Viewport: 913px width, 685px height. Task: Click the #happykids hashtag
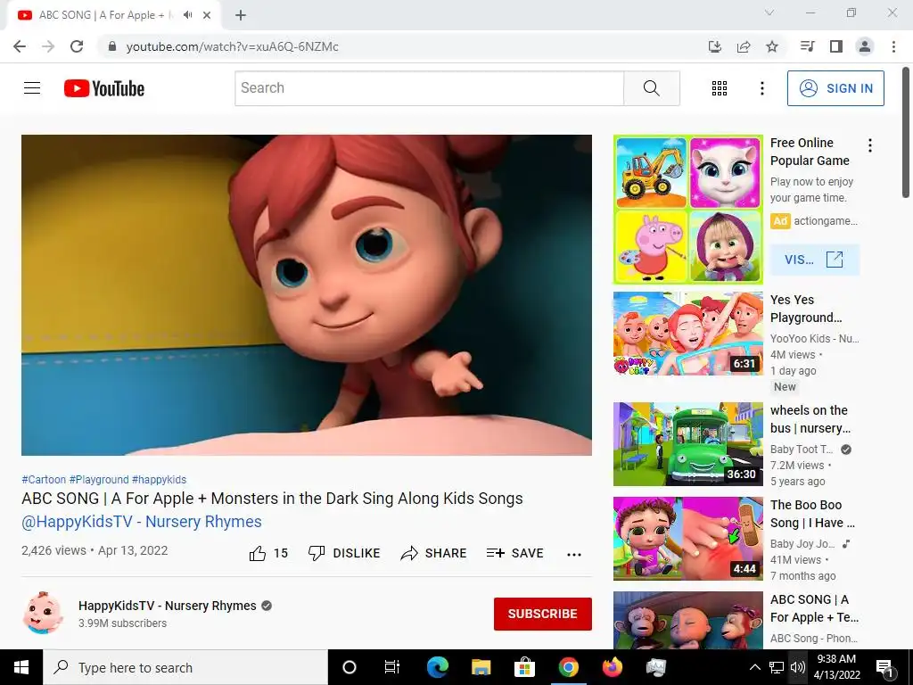click(159, 479)
